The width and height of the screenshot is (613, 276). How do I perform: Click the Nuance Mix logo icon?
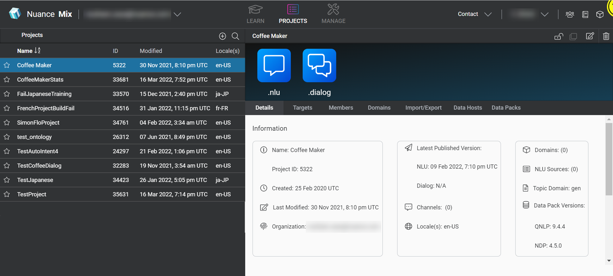point(15,14)
